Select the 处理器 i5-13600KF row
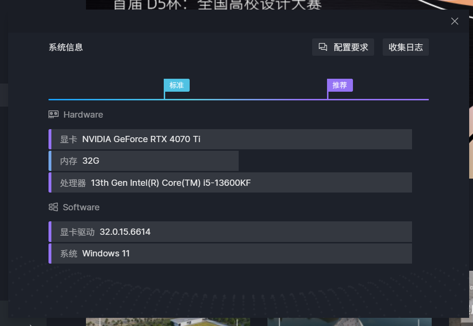The height and width of the screenshot is (326, 473). point(230,182)
